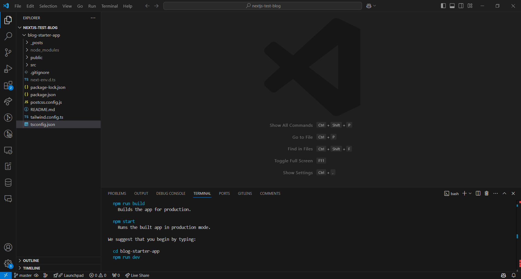Collapse the blog-starter-app folder

point(24,35)
